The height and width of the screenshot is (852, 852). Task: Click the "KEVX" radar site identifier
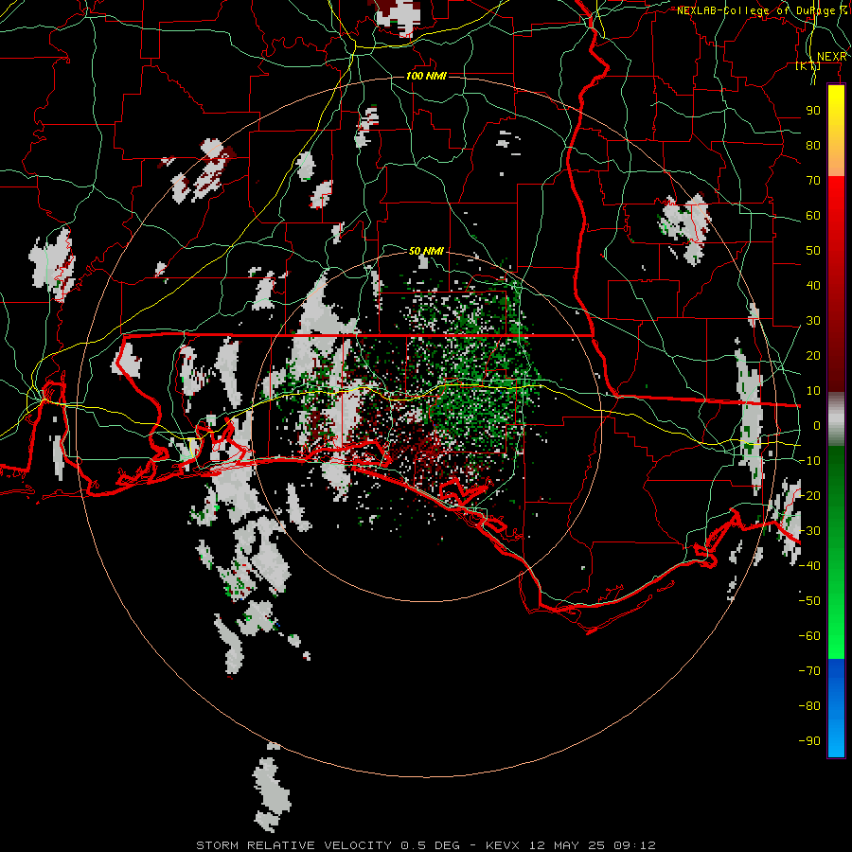click(x=504, y=845)
